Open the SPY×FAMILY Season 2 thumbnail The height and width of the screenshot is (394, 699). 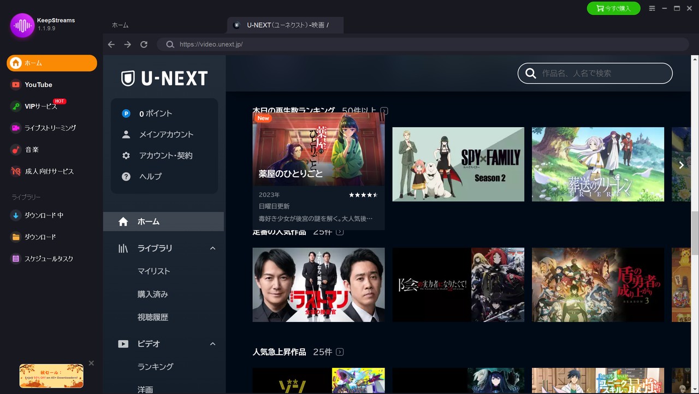click(x=458, y=164)
